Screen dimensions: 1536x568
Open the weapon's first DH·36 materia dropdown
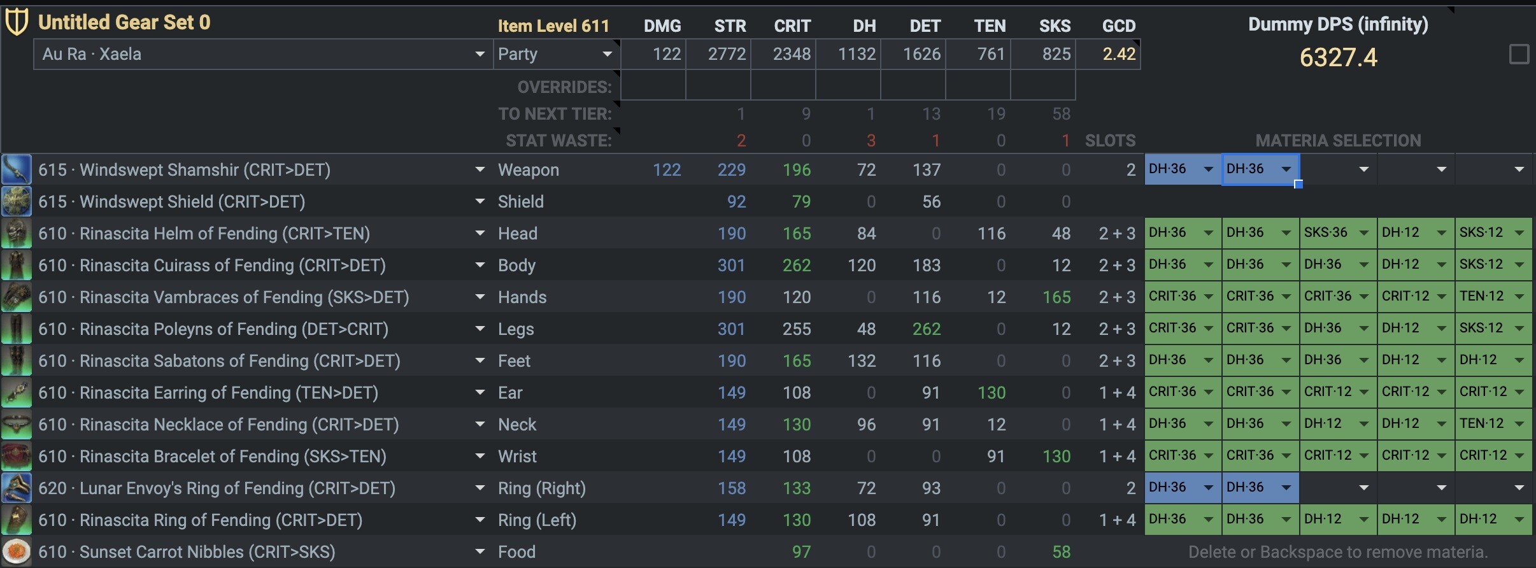pos(1182,169)
